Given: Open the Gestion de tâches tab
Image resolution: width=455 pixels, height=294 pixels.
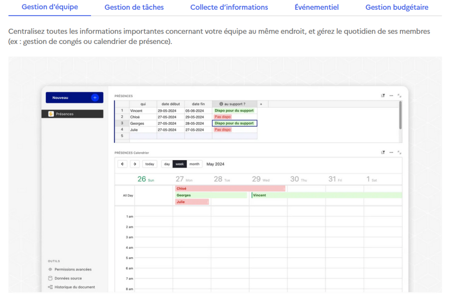Looking at the screenshot, I should point(134,8).
